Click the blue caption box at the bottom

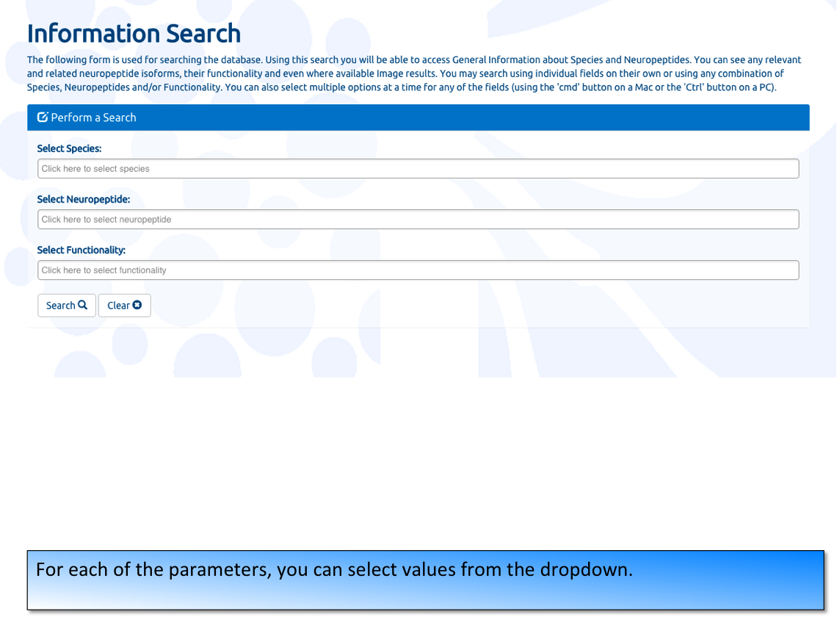pos(425,580)
